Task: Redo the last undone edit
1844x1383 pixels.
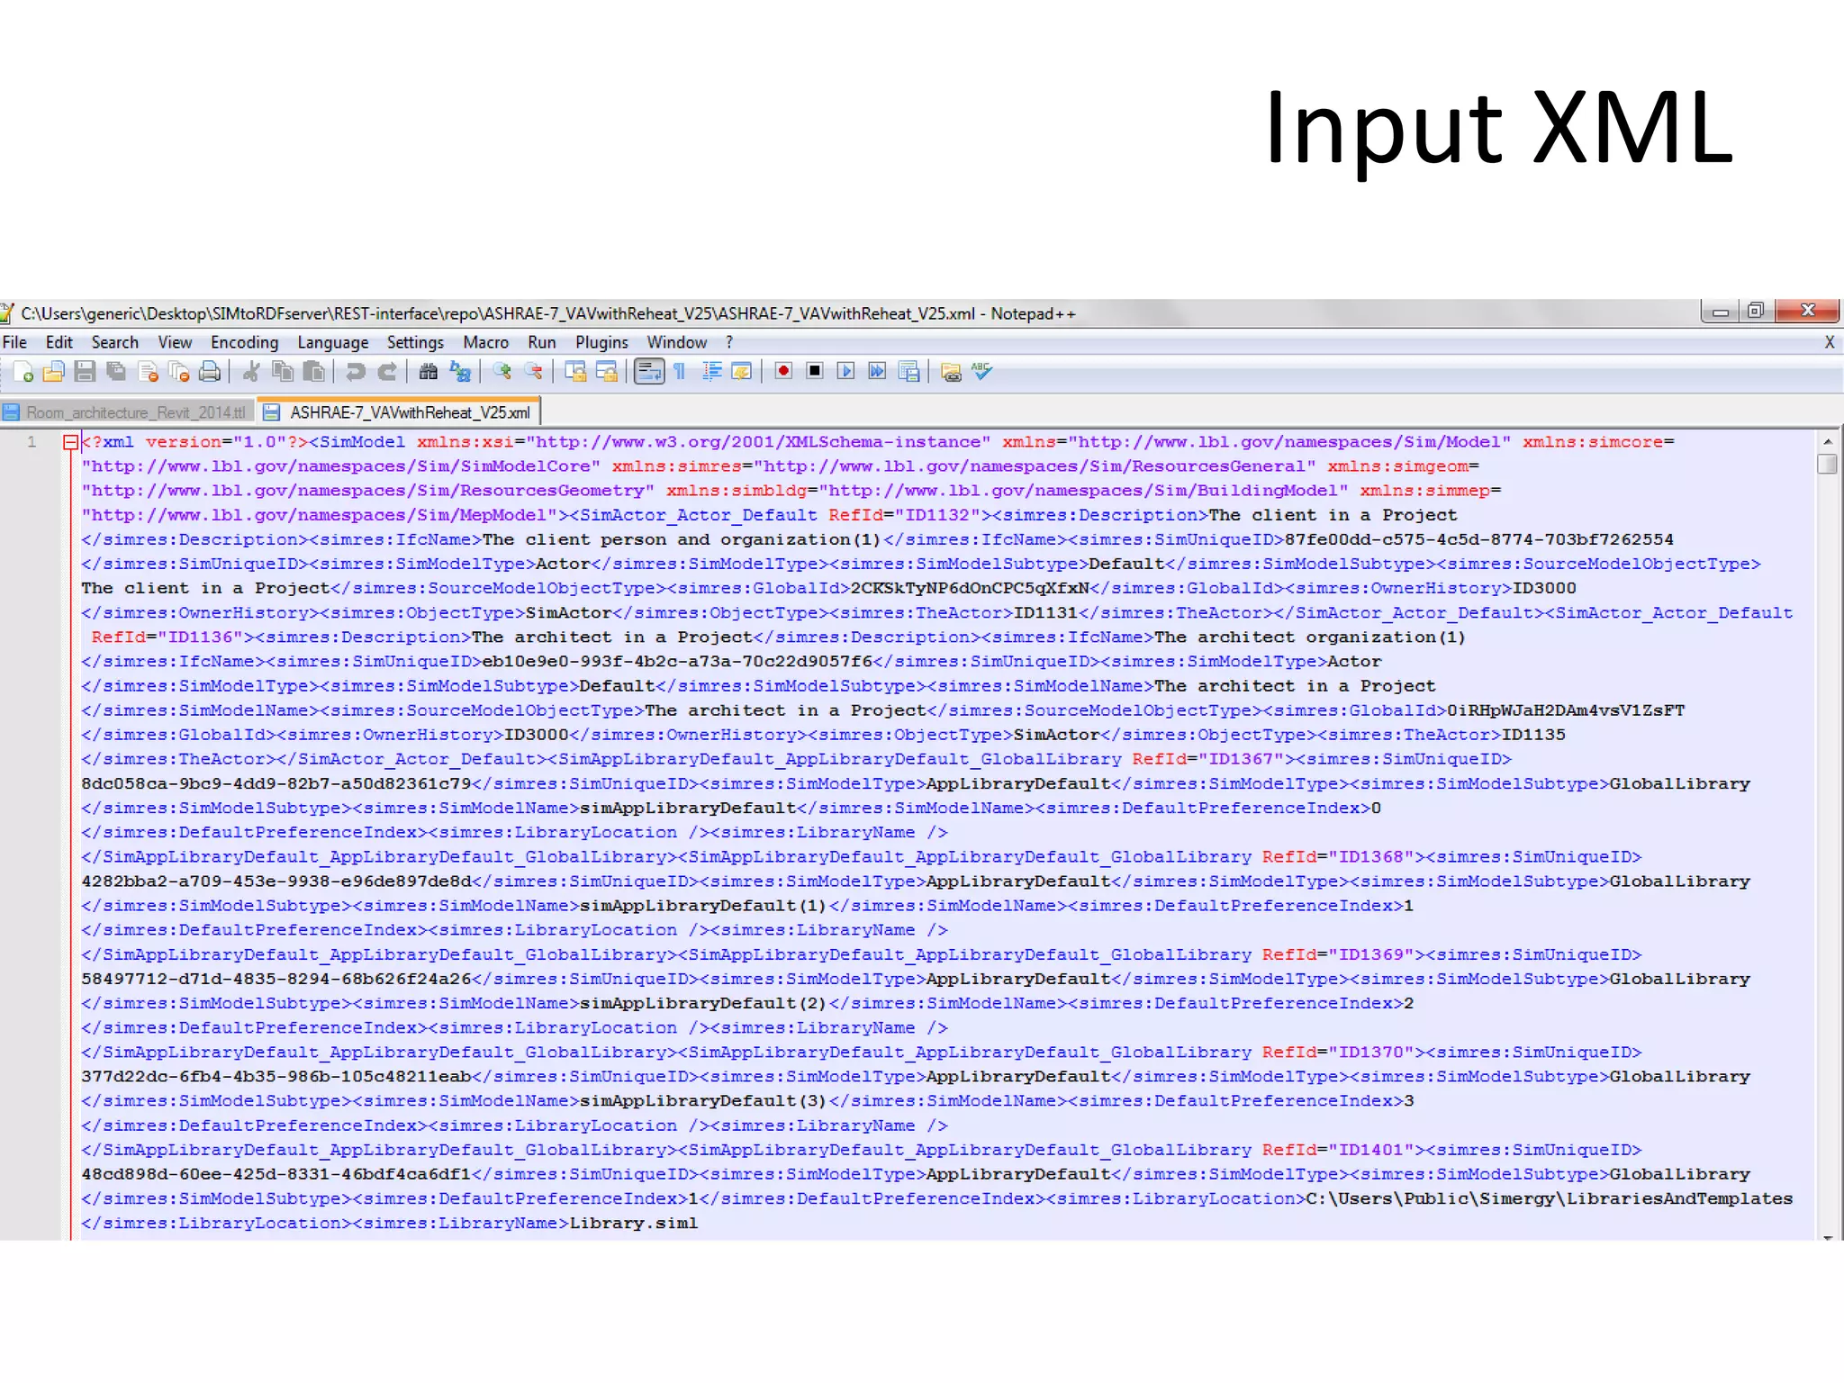Action: [387, 371]
